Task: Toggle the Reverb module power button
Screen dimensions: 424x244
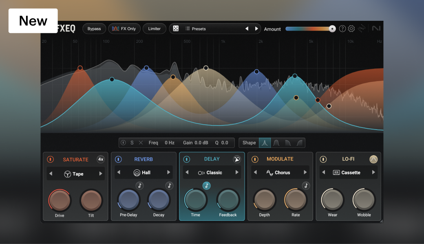Action: tap(118, 159)
